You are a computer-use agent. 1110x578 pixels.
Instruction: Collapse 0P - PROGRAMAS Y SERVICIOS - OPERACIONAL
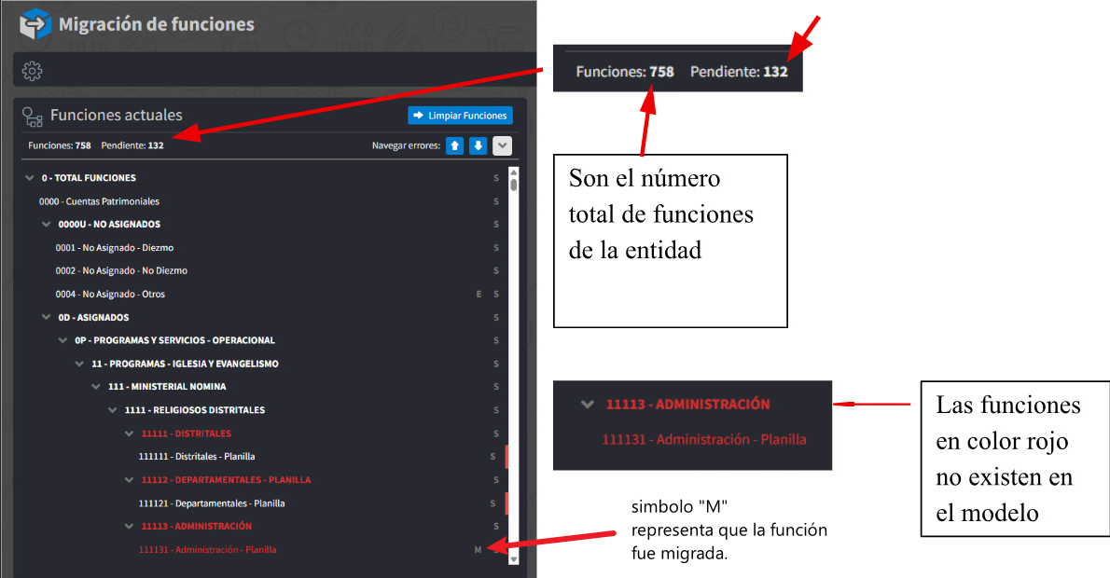pos(63,340)
